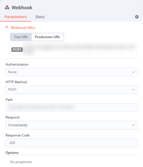Screen dimensions: 143x167
Task: Click the Respond dropdown chevron icon
Action: 133,125
